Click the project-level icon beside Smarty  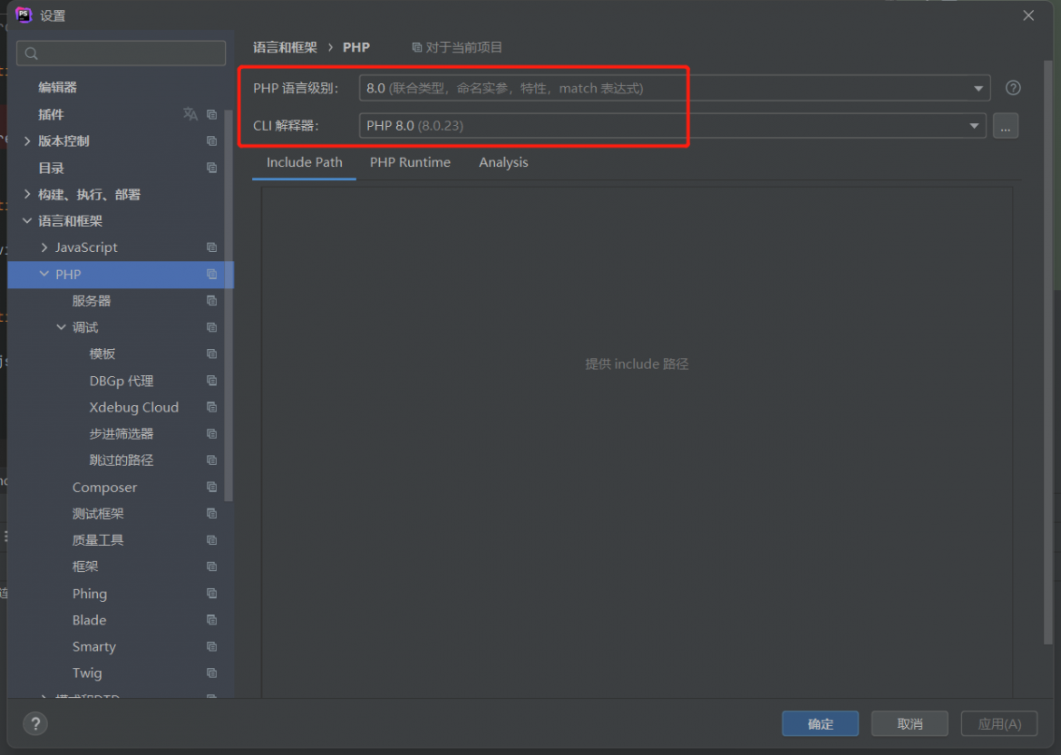click(212, 647)
